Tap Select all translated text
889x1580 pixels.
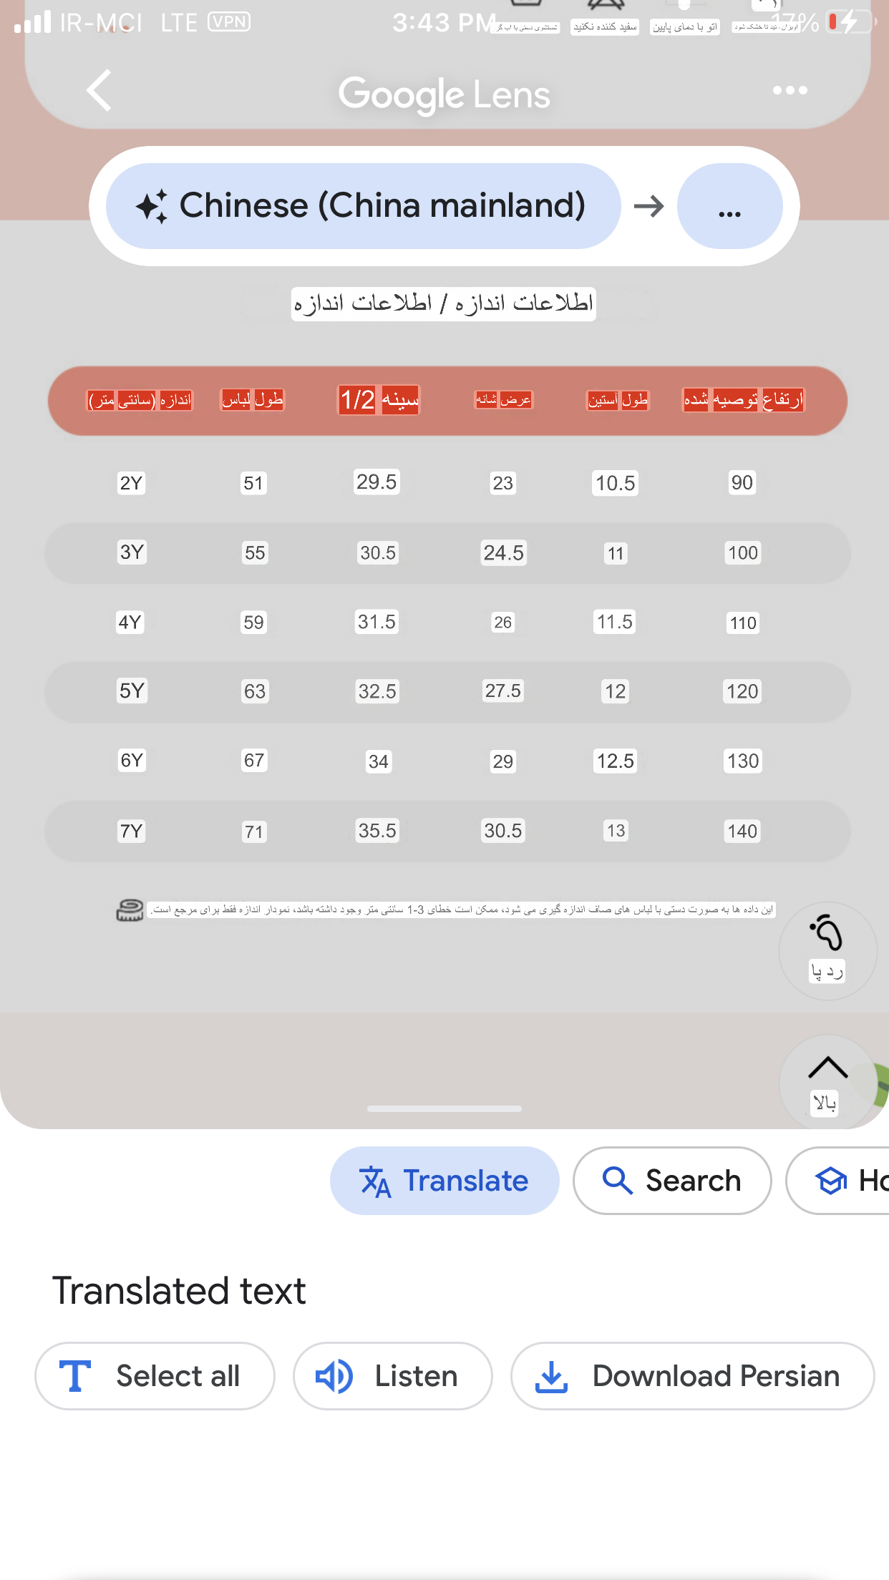pyautogui.click(x=155, y=1376)
